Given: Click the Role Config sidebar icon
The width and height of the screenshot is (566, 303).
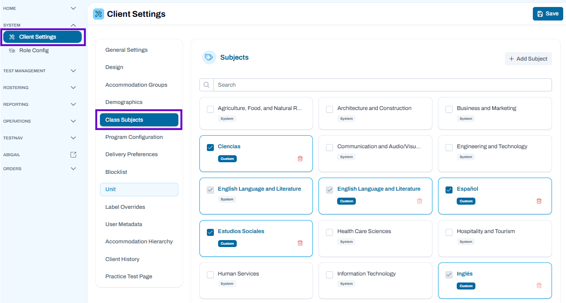Looking at the screenshot, I should [12, 50].
